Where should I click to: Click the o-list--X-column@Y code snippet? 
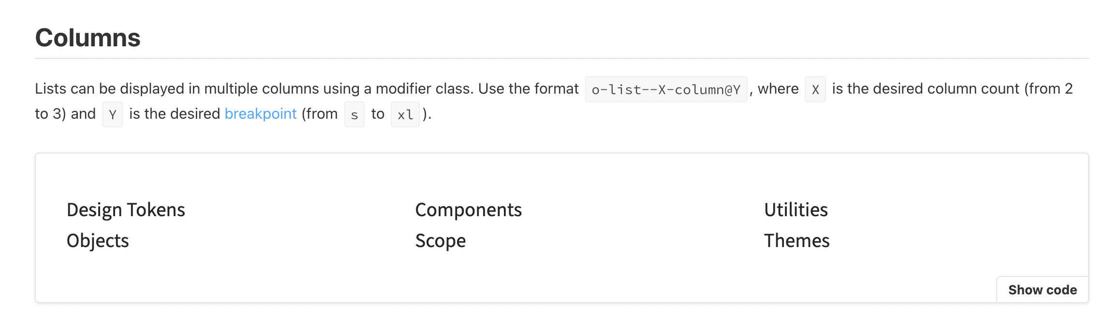666,89
